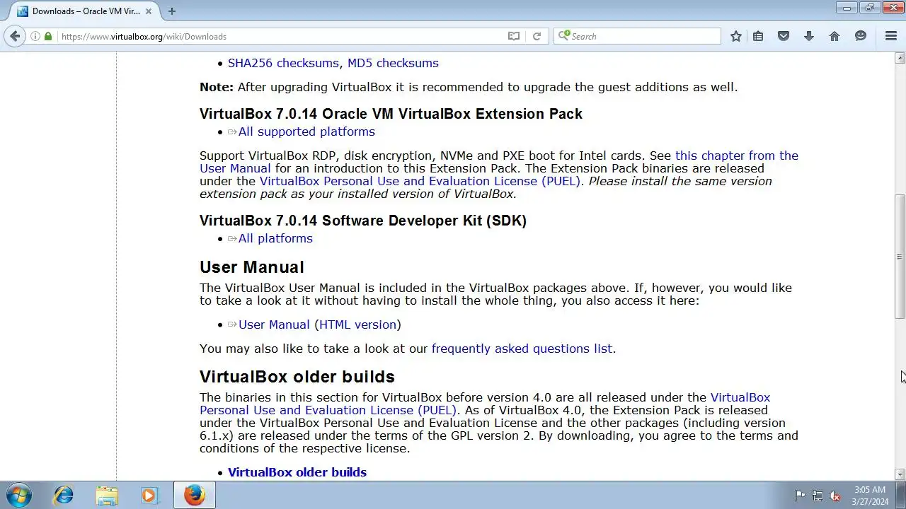Select Firefox on the taskbar
The width and height of the screenshot is (906, 509).
(x=195, y=495)
